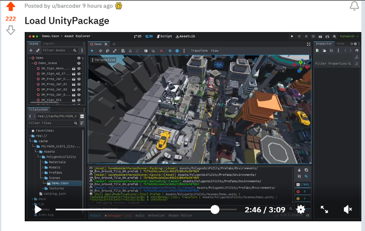Screen dimensions: 365x231
Task: Open video settings gear
Action: 301,209
